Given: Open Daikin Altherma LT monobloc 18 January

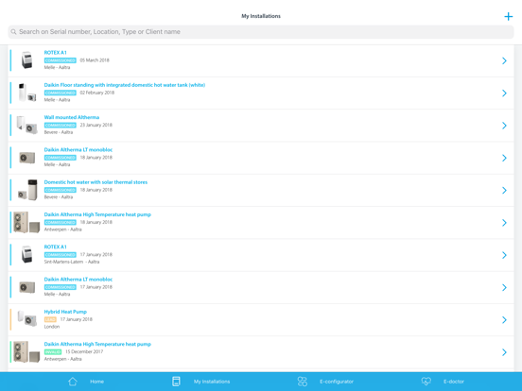Looking at the screenshot, I should pyautogui.click(x=261, y=158).
